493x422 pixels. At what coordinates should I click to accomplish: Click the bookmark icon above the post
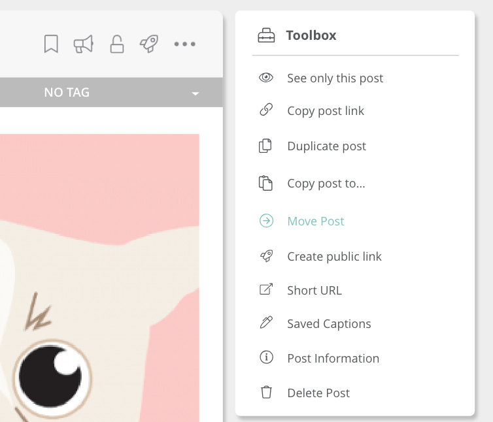tap(51, 44)
